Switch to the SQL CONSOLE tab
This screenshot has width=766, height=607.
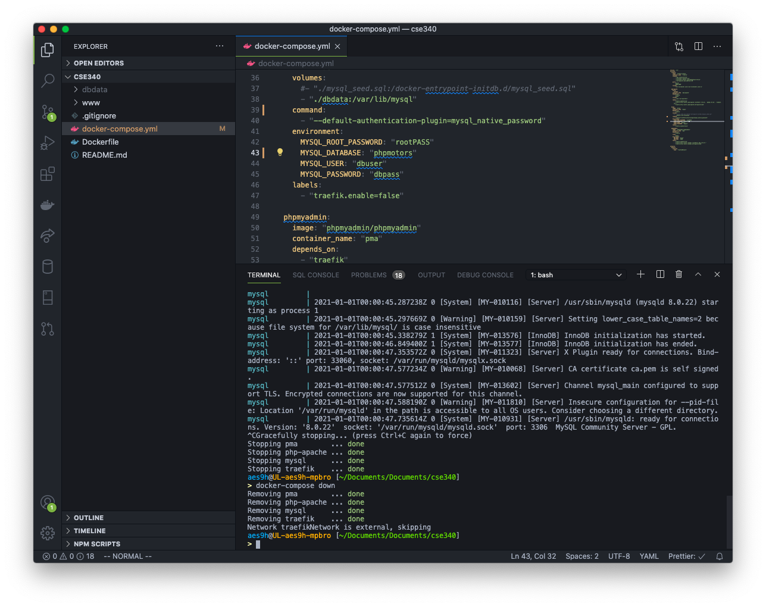(315, 275)
